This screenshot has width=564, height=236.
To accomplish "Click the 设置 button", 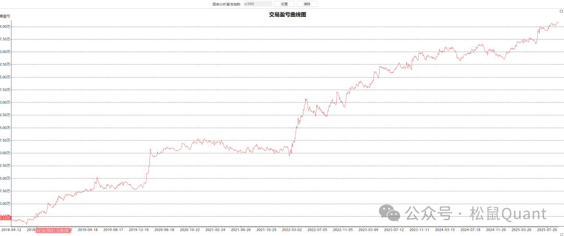I will coord(284,4).
